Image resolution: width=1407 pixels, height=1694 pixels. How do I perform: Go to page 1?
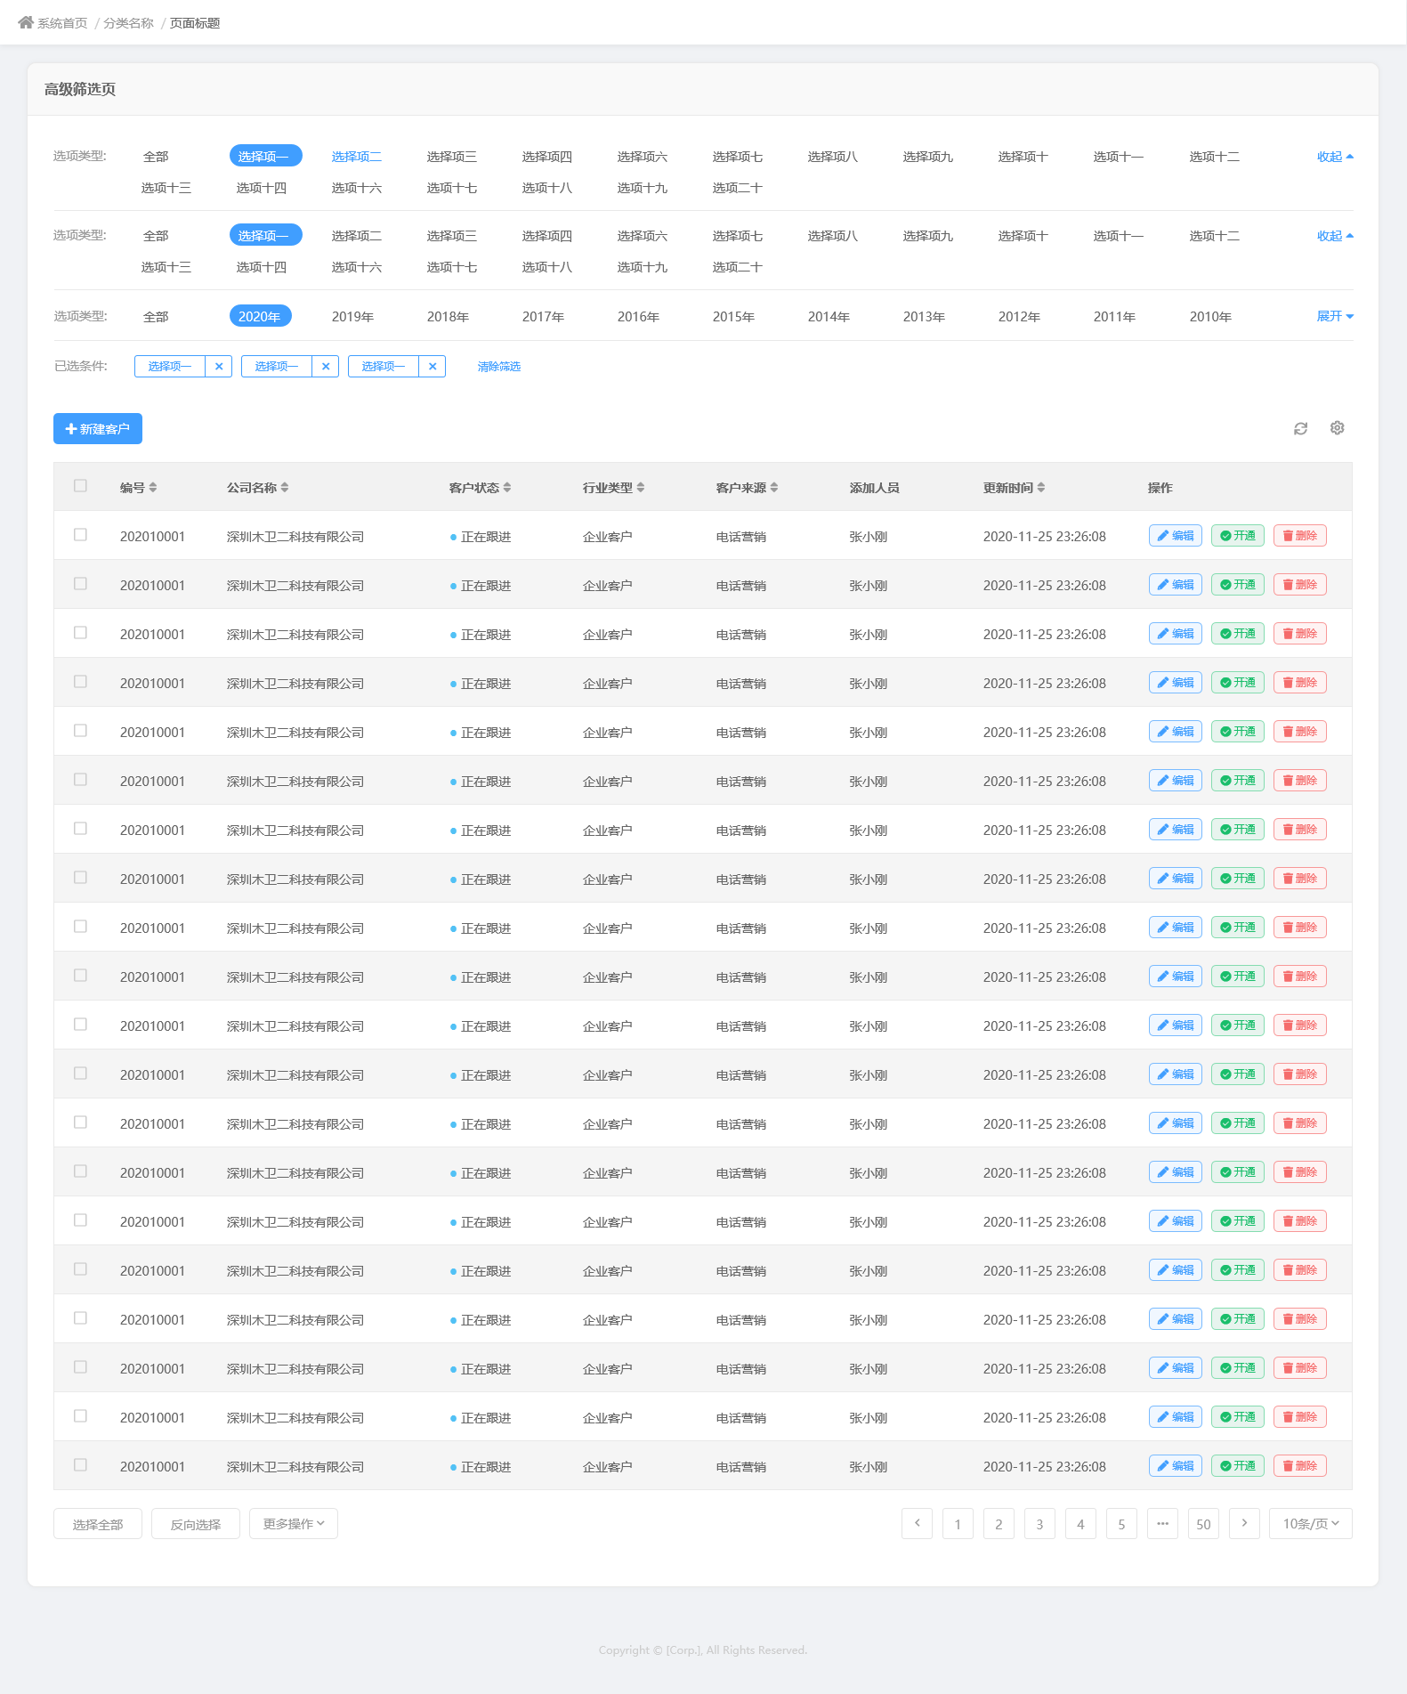958,1523
